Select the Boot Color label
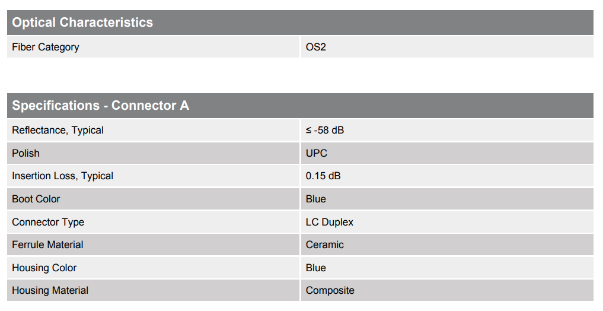 [36, 199]
